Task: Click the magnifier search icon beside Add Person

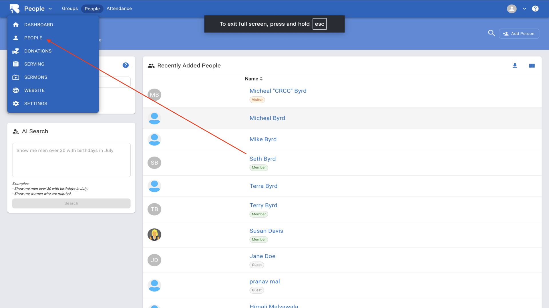Action: coord(491,33)
